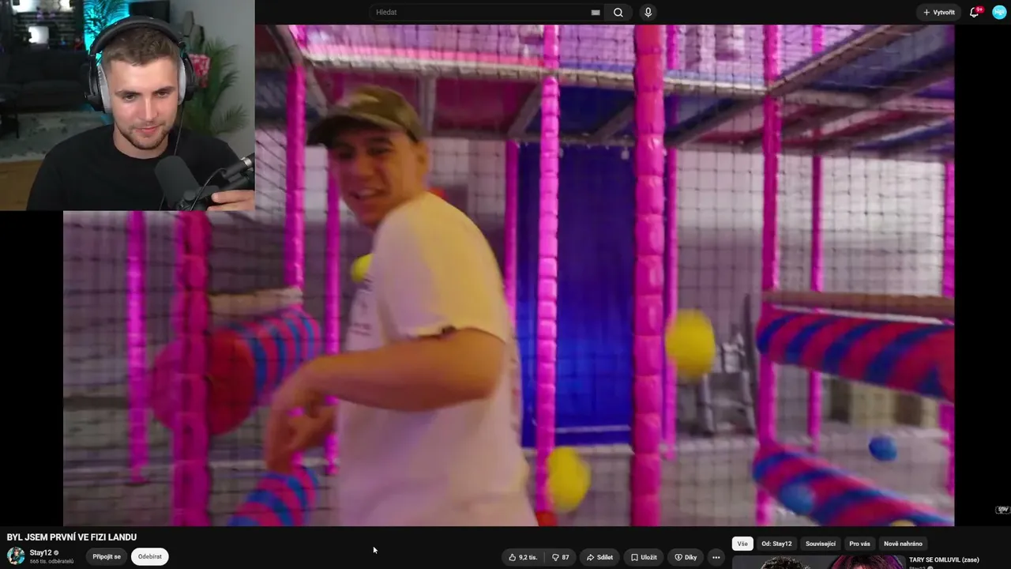This screenshot has height=569, width=1011.
Task: Click the Vytvořit create button
Action: tap(938, 12)
